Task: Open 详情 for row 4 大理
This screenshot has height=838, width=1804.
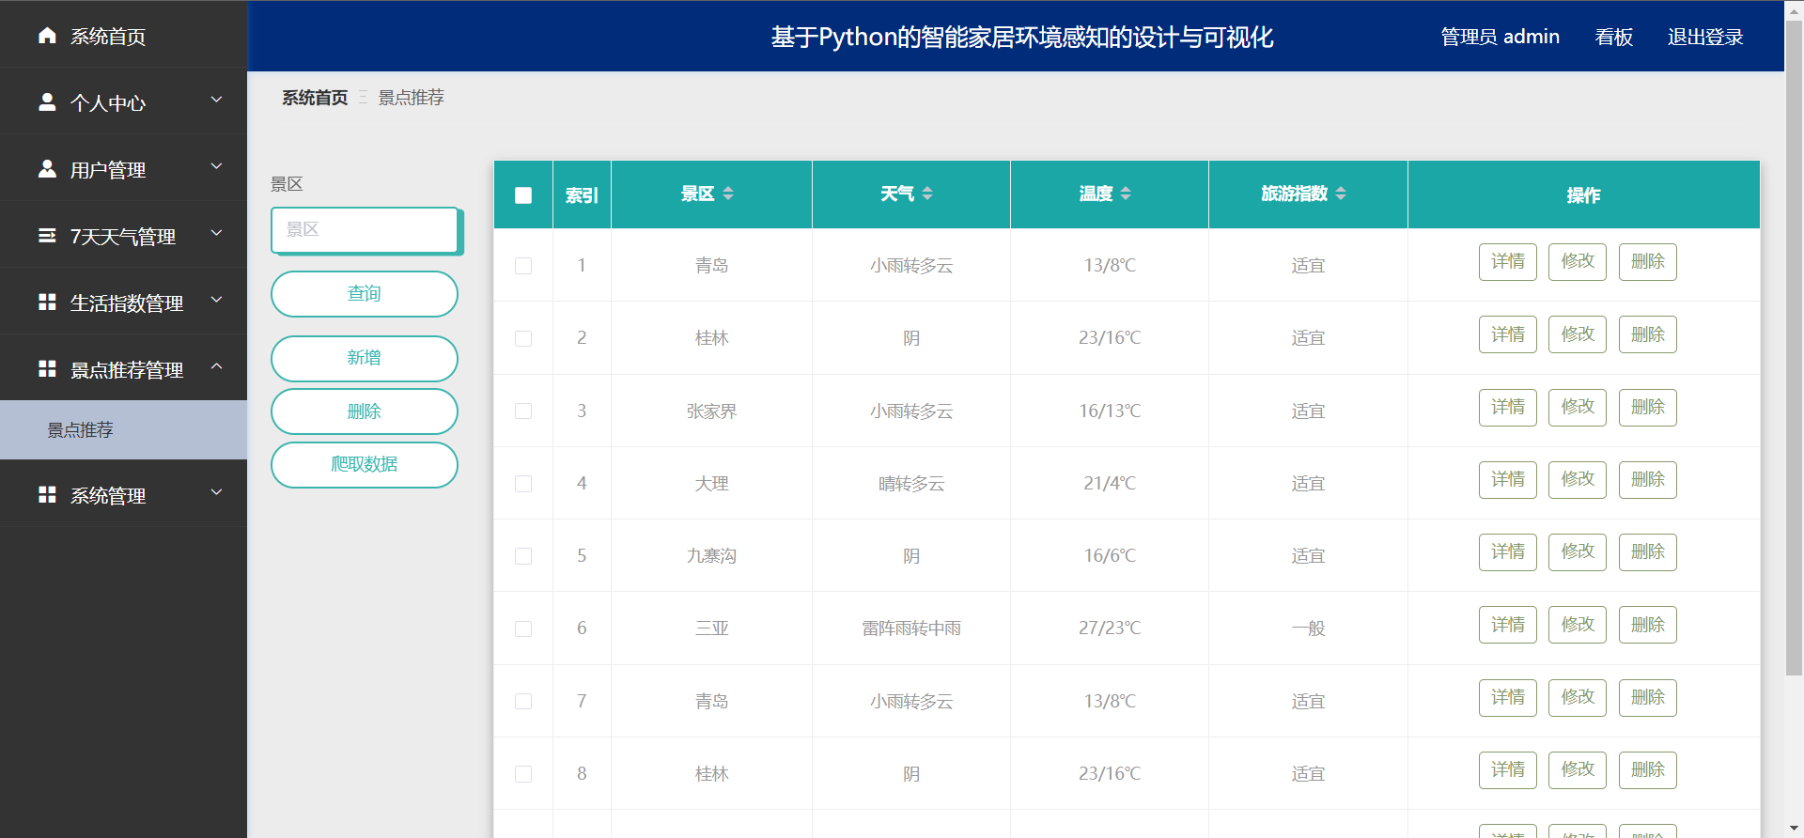Action: (1508, 480)
